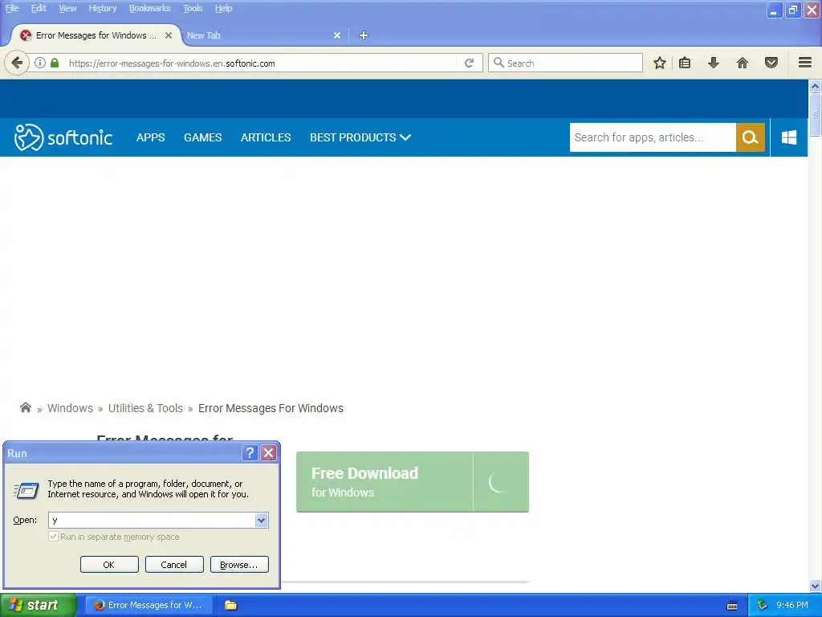
Task: Go to Softonic home via breadcrumb house icon
Action: pos(25,407)
